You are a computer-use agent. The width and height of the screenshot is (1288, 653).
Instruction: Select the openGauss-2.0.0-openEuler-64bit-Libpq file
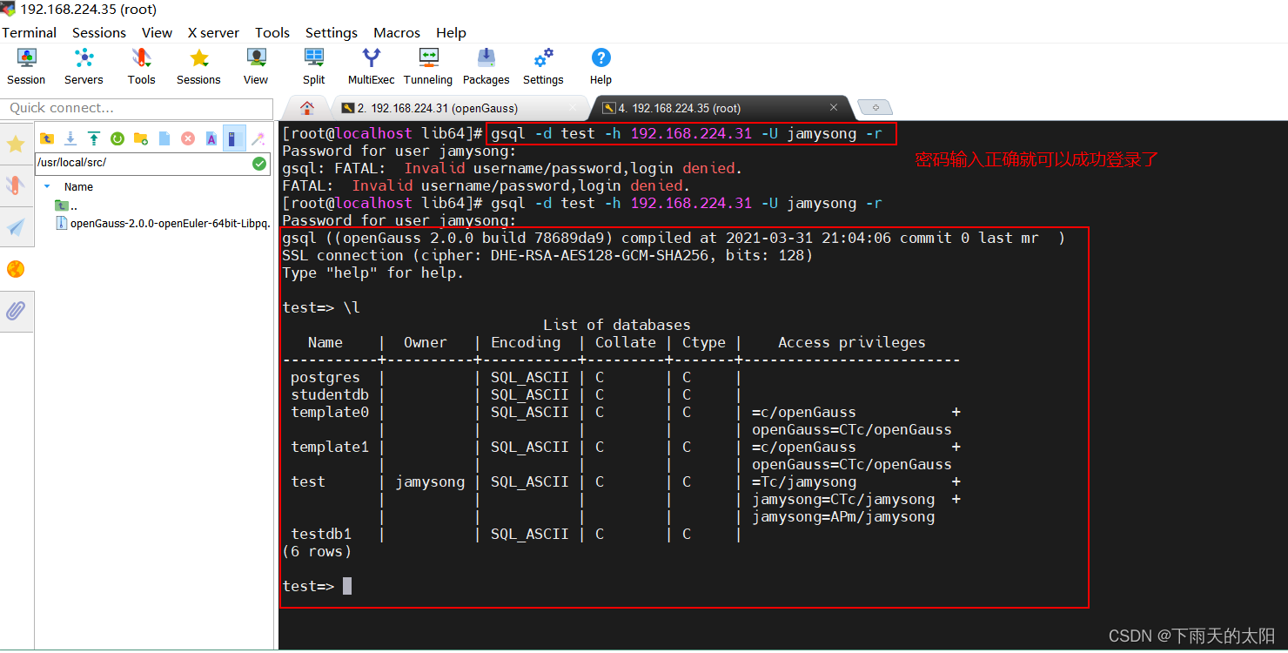point(163,223)
